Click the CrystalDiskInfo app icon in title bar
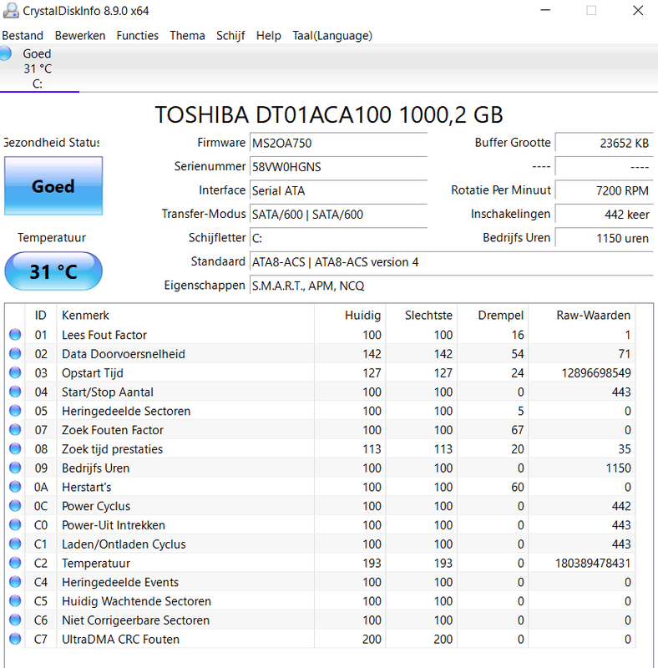The width and height of the screenshot is (658, 668). [x=10, y=11]
